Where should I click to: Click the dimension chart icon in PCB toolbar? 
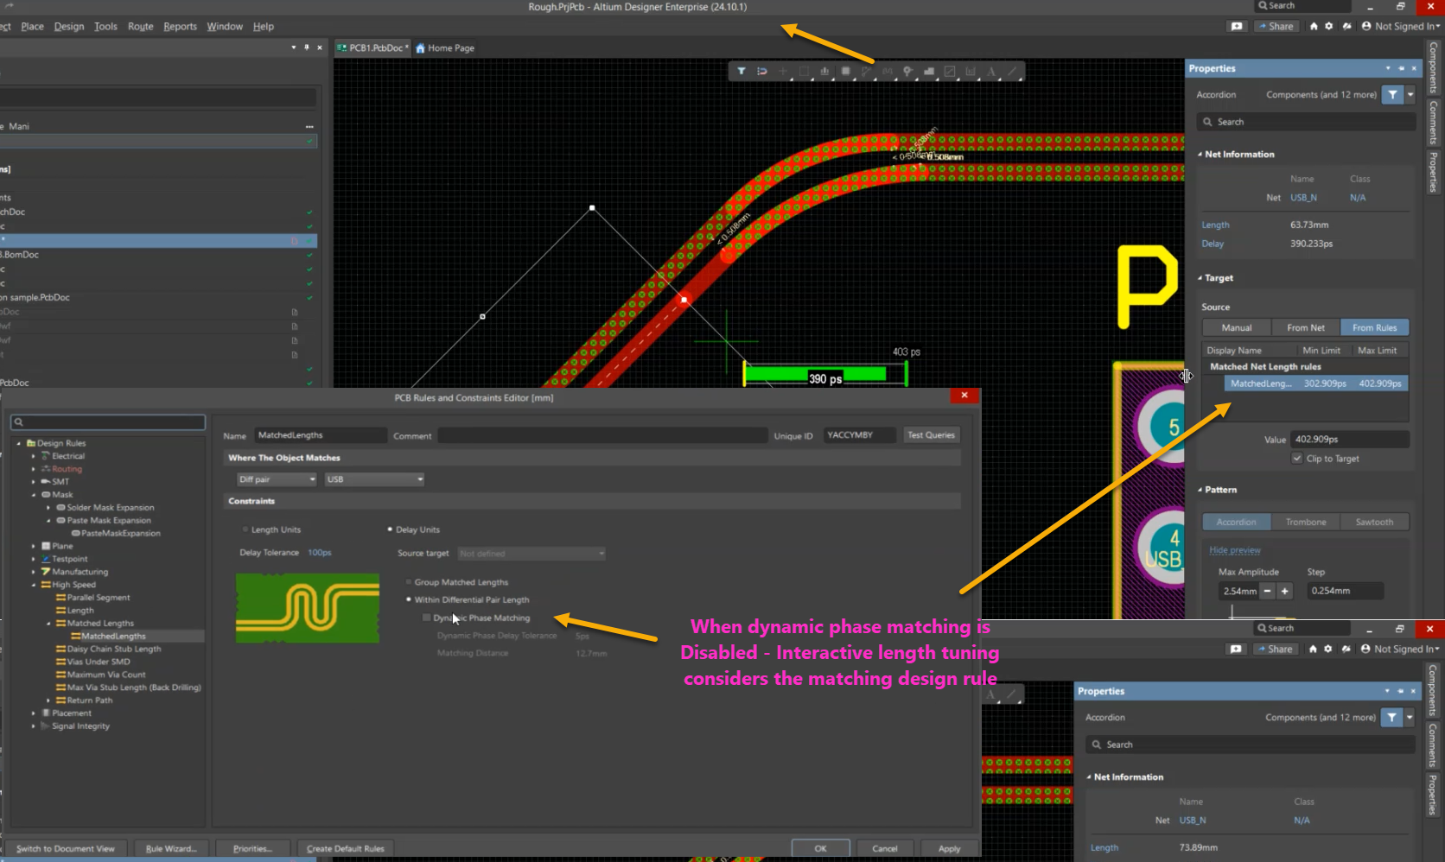(971, 72)
